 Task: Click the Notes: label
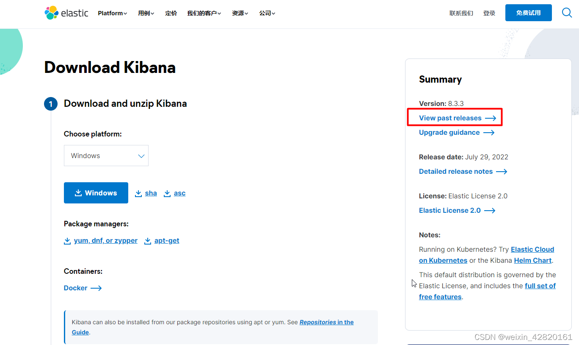click(x=430, y=235)
